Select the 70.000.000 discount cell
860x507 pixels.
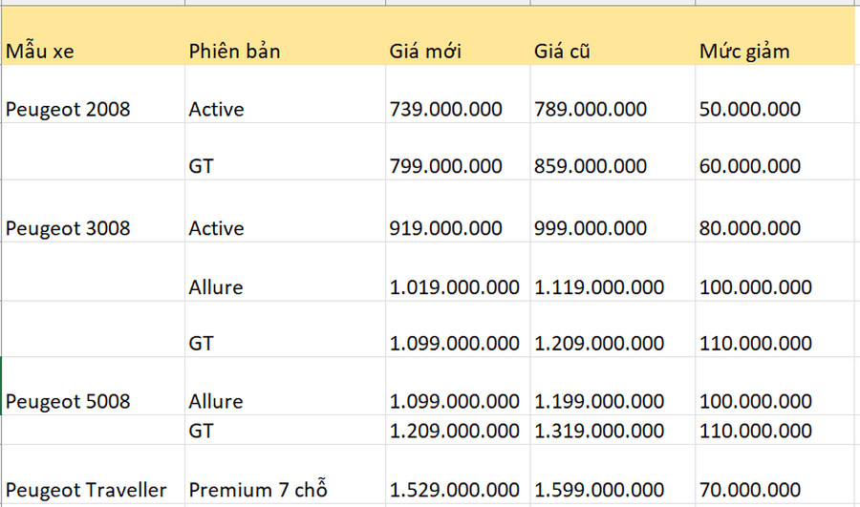point(750,490)
